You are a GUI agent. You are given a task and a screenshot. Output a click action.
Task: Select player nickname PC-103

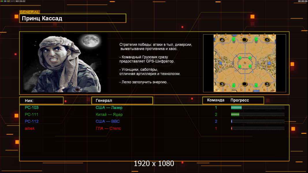tap(31, 108)
